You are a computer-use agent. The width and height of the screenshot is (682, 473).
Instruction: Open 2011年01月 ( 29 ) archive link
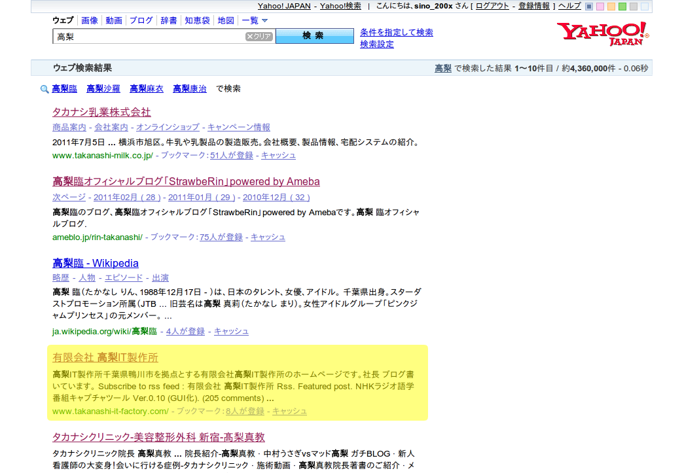click(202, 198)
